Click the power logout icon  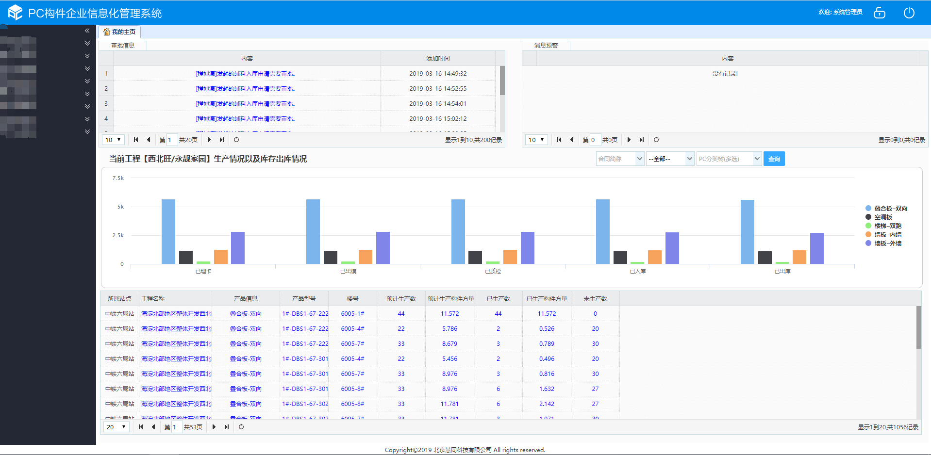click(x=909, y=13)
